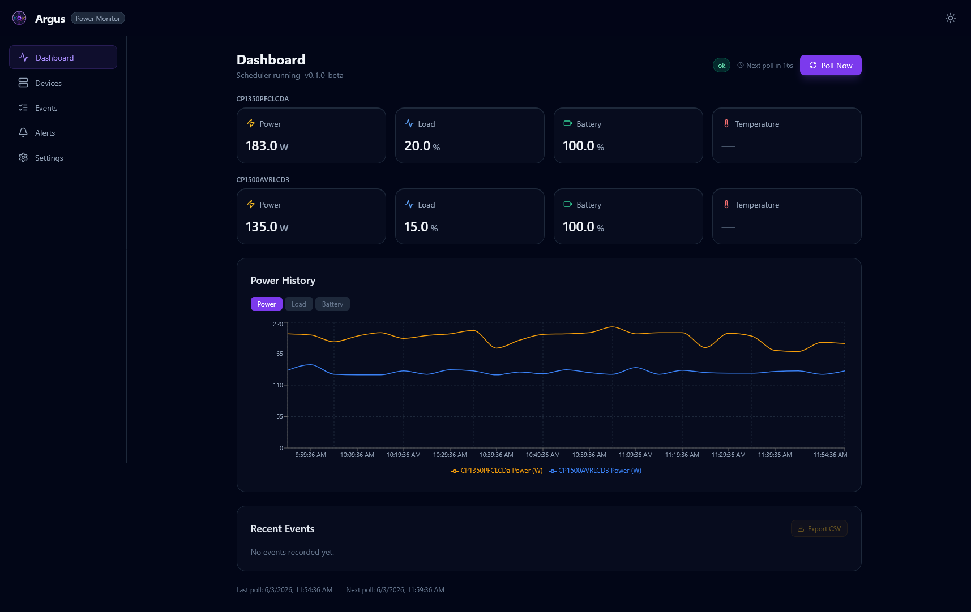Click the Alerts bell icon in sidebar
This screenshot has height=612, width=971.
pos(23,132)
